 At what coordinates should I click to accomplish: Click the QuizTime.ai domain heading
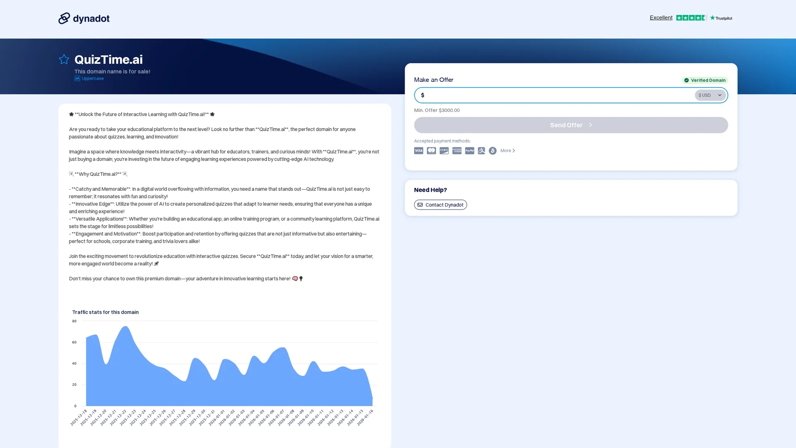[x=109, y=59]
